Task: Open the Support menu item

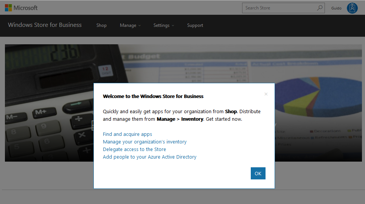Action: 195,25
